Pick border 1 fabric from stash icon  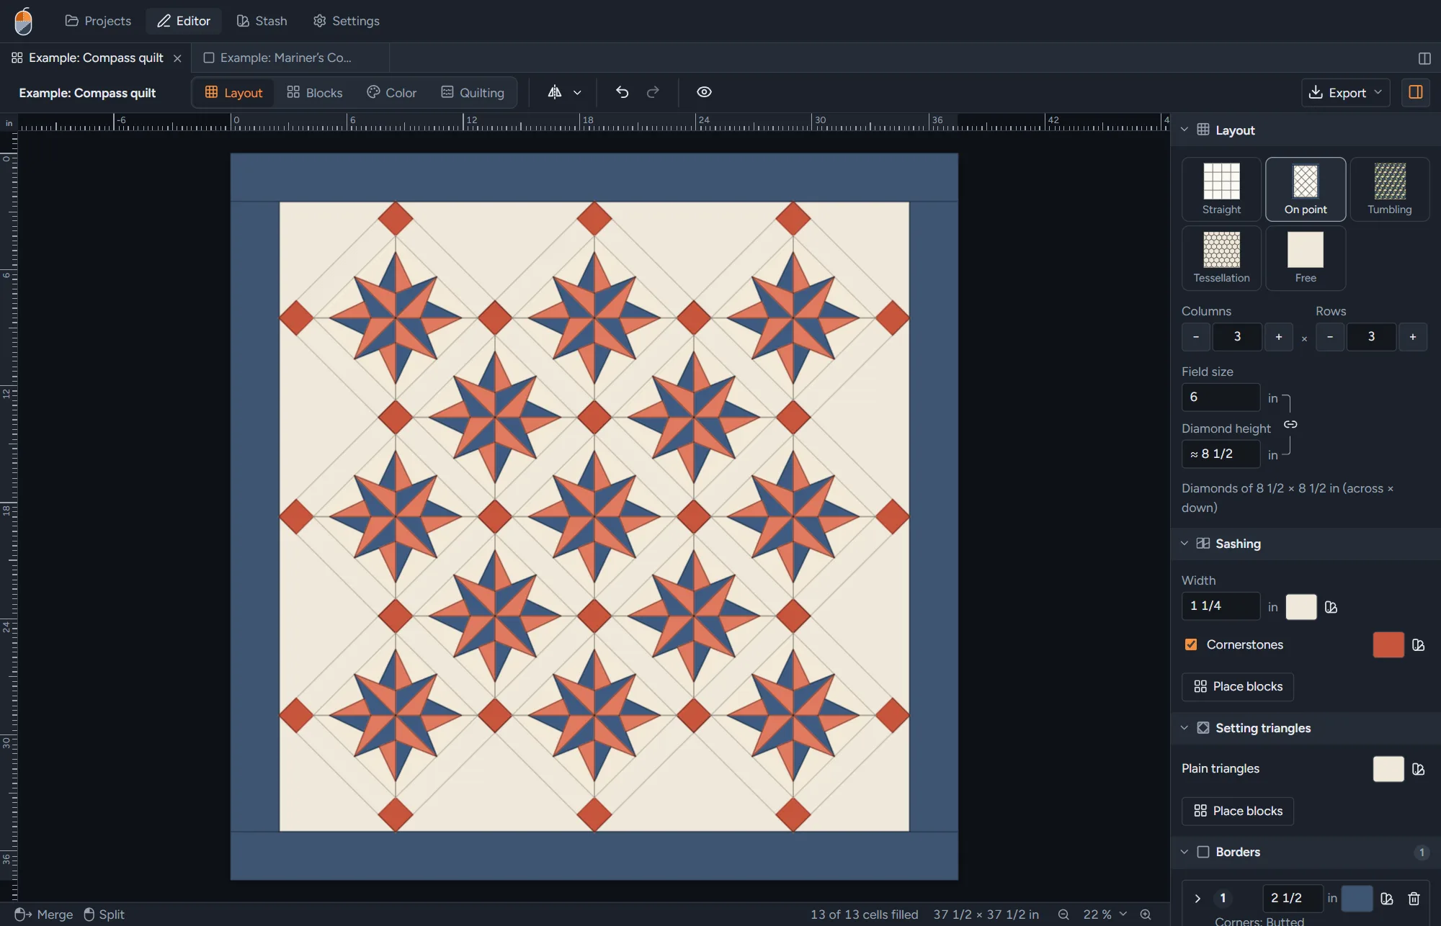[1387, 899]
